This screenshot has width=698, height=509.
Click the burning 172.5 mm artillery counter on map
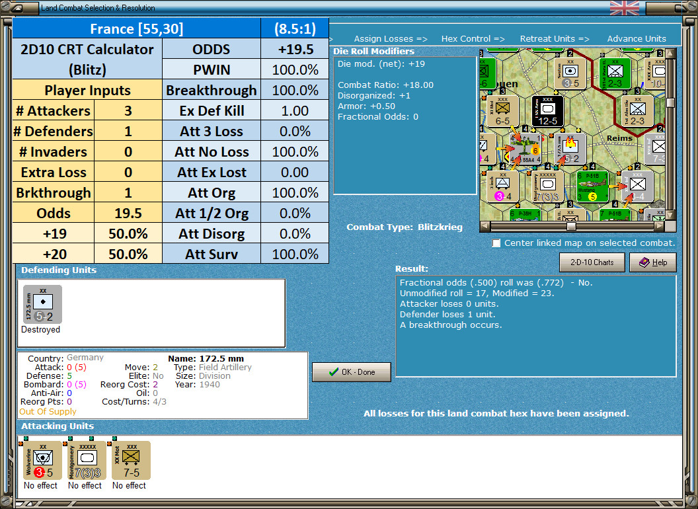570,148
